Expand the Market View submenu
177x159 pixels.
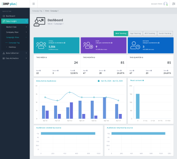tap(15, 27)
